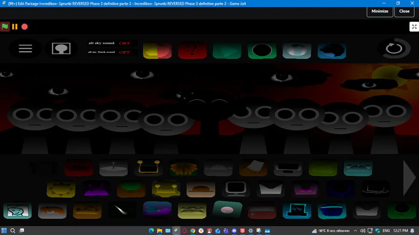Image resolution: width=419 pixels, height=235 pixels.
Task: Pick the orange icon with grey sheet
Action: pyautogui.click(x=253, y=168)
